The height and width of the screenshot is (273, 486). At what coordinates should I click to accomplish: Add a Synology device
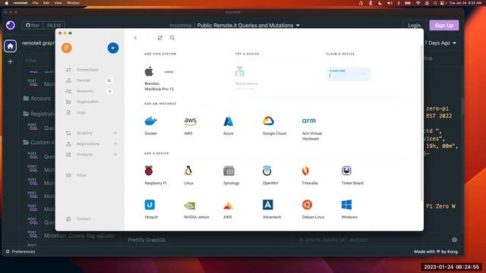pos(231,175)
